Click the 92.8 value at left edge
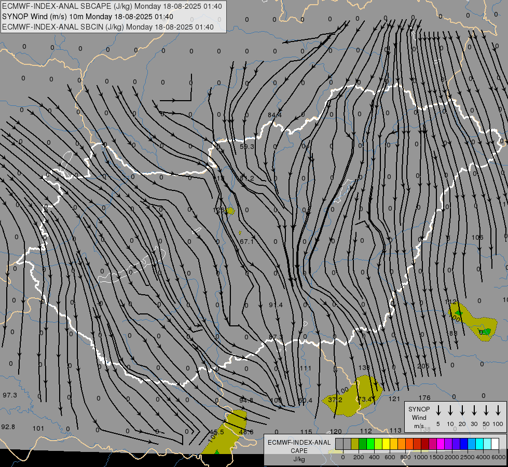This screenshot has height=467, width=508. 8,427
